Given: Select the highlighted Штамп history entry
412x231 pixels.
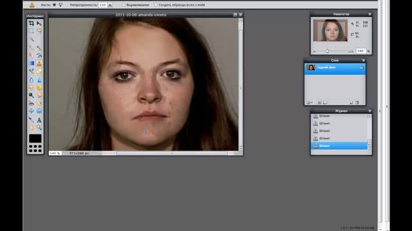Looking at the screenshot, I should point(339,146).
